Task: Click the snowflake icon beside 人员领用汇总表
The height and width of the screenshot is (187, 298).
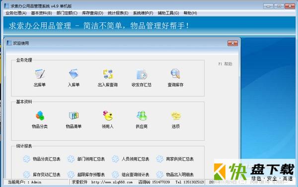Action: [x=115, y=159]
